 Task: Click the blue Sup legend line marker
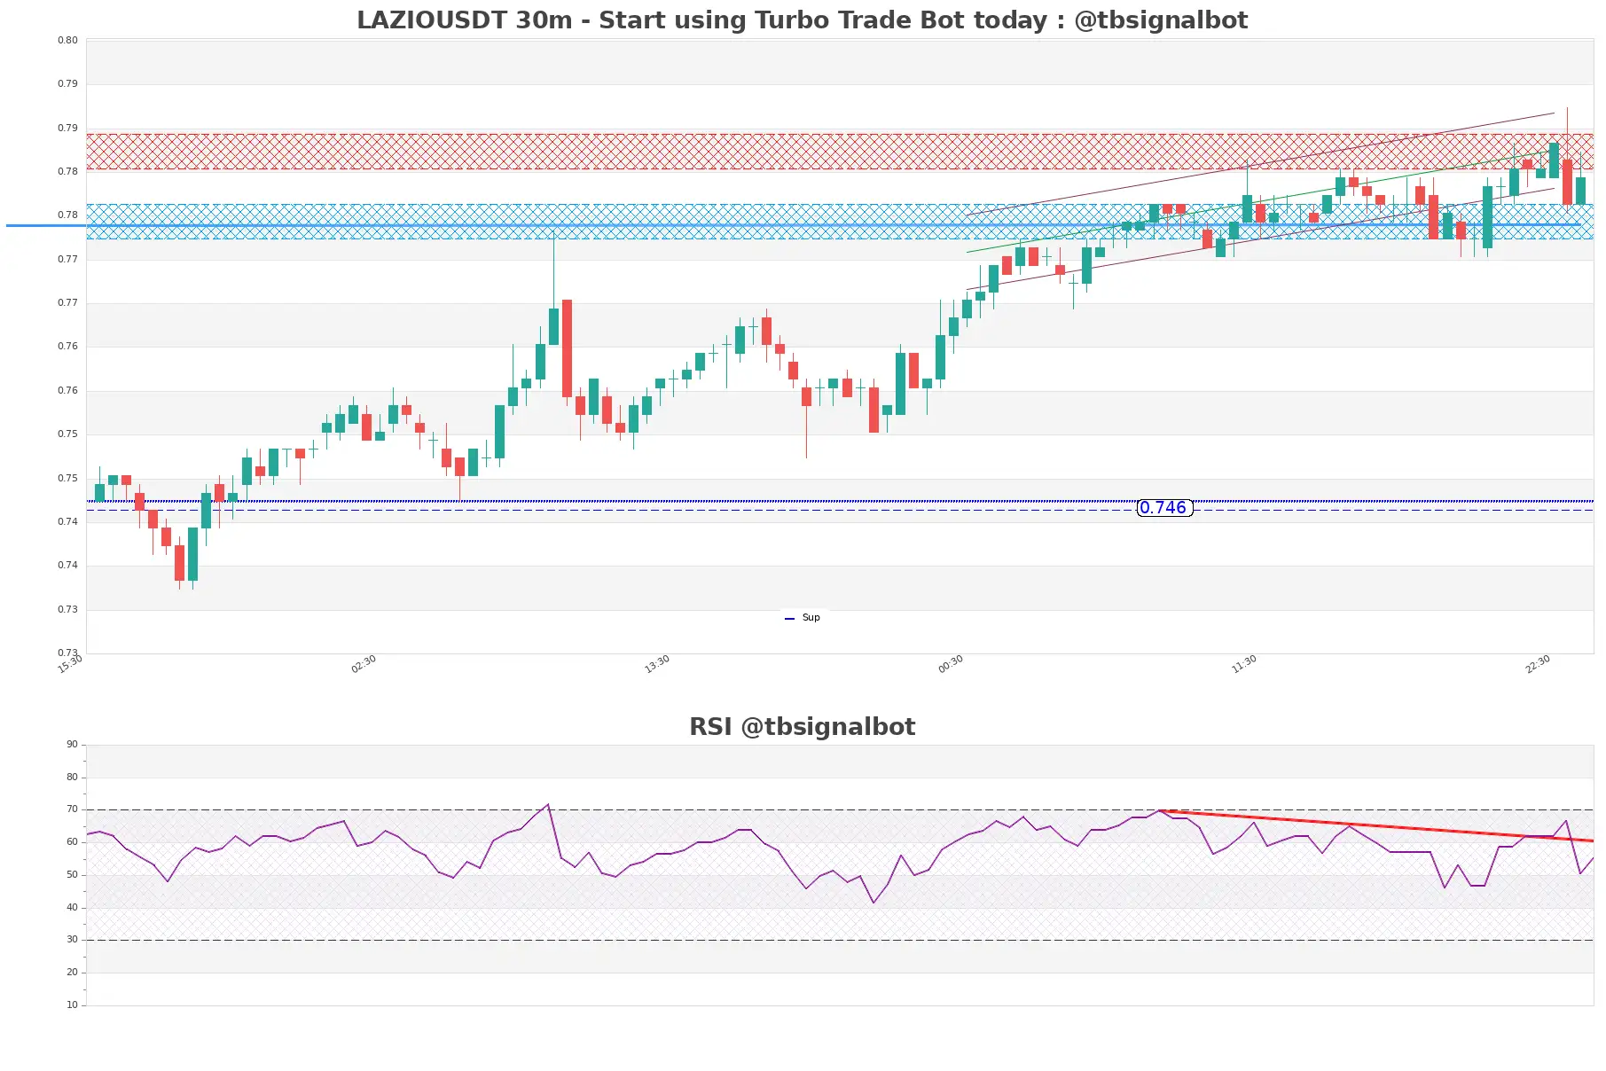coord(789,619)
